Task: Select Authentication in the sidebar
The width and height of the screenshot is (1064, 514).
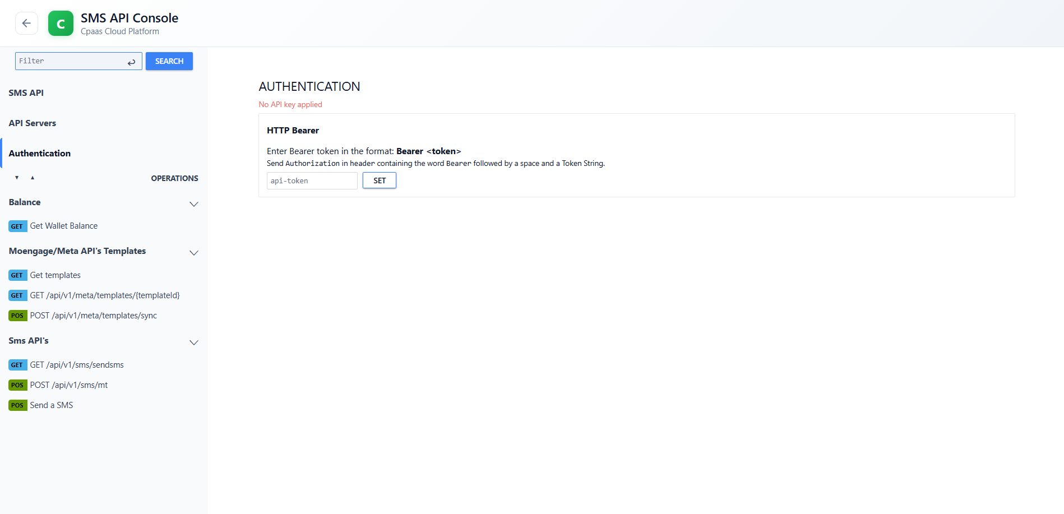Action: tap(40, 154)
